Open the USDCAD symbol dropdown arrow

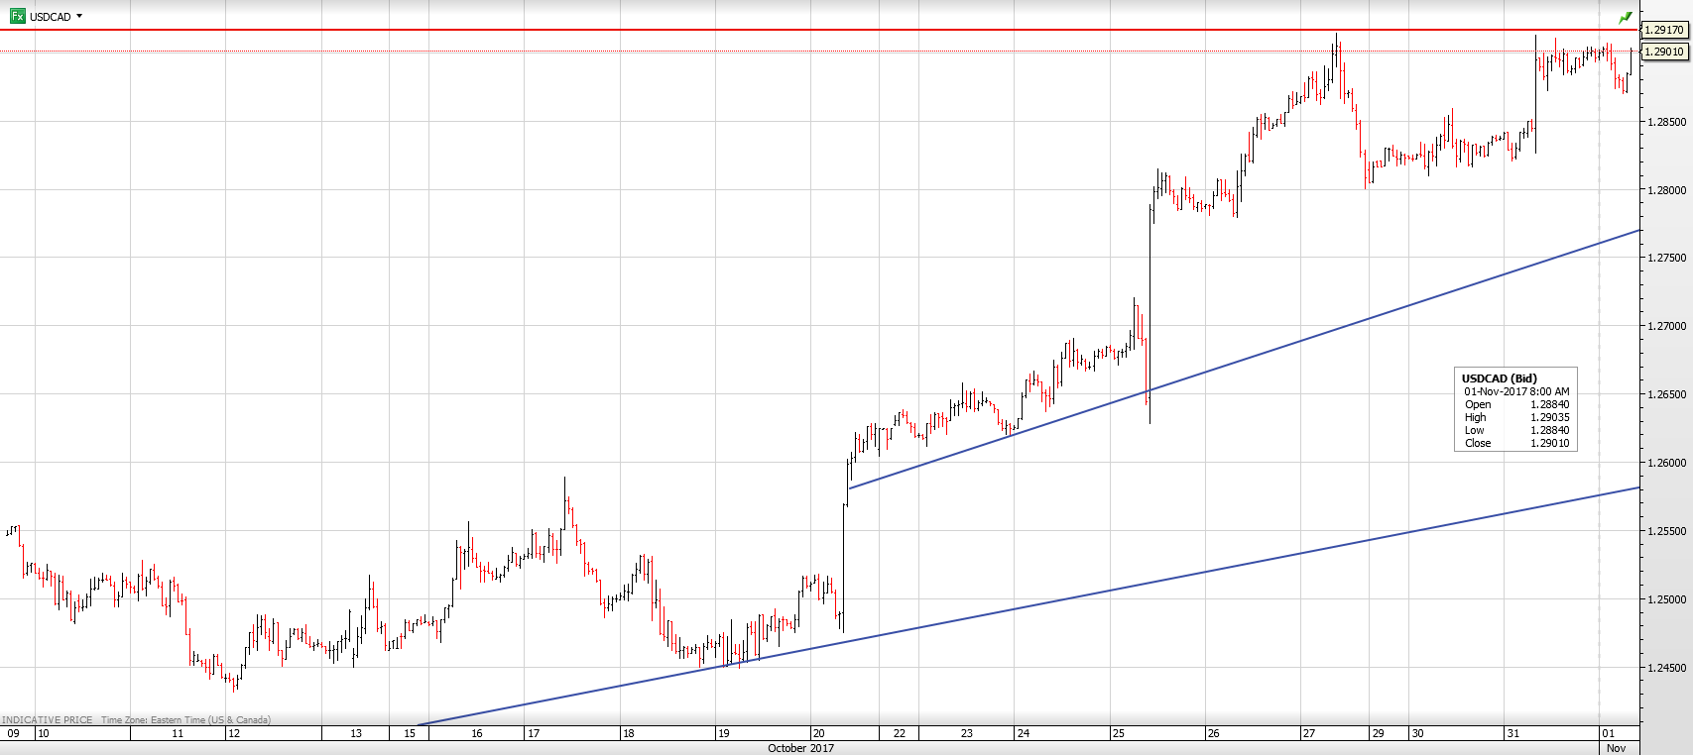point(79,16)
